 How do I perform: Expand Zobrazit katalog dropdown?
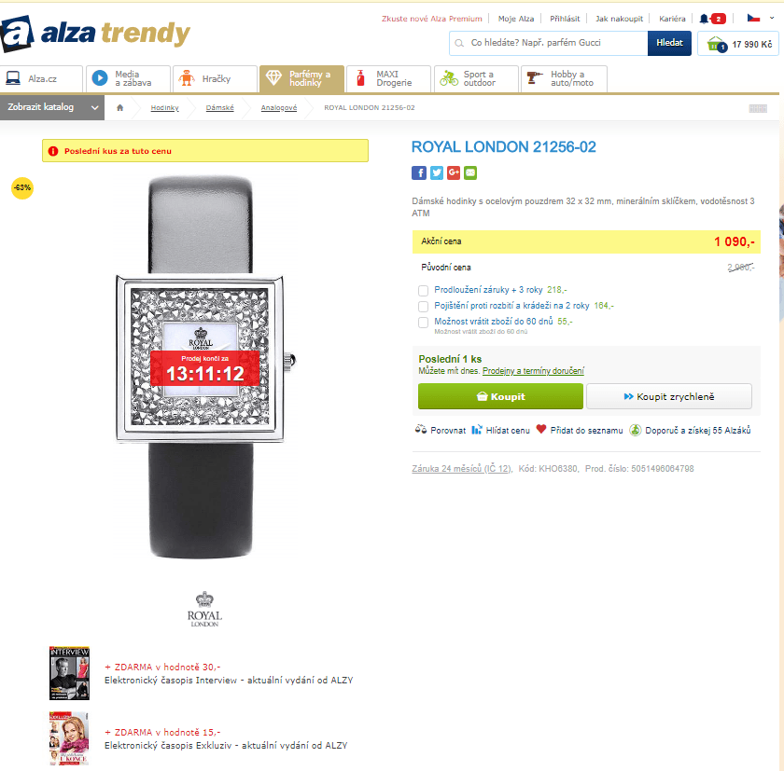[x=52, y=107]
